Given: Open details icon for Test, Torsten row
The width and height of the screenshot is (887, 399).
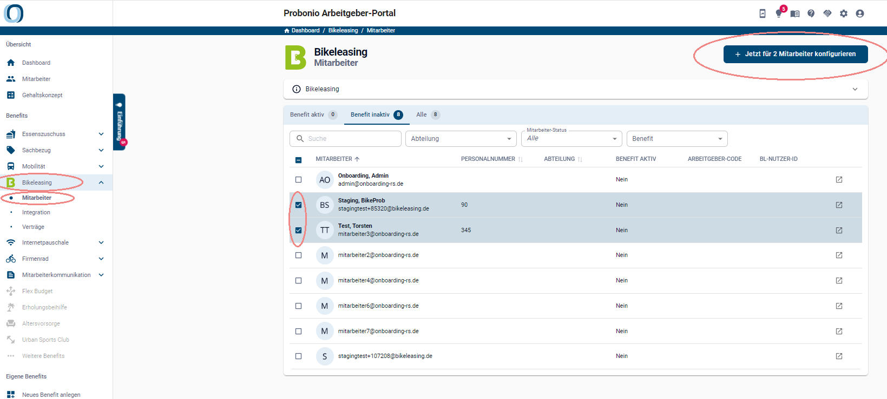Looking at the screenshot, I should 839,230.
